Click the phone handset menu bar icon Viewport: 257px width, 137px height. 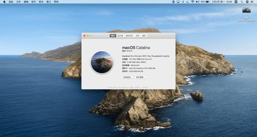click(187, 2)
